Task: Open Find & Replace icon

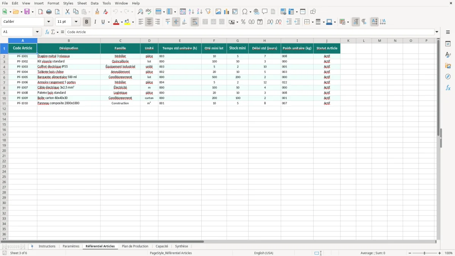Action: 140,12
